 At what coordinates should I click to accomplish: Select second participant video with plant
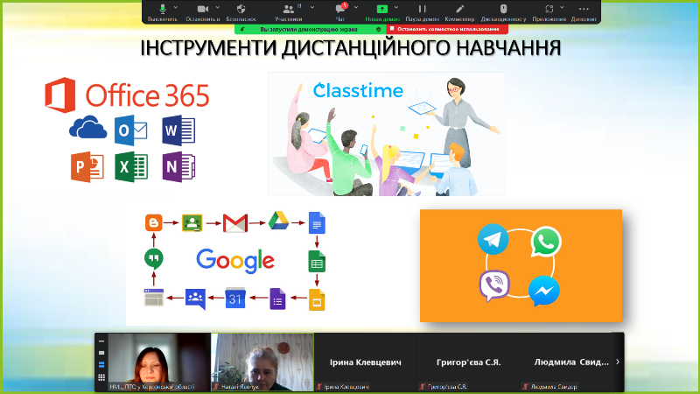[x=262, y=362]
